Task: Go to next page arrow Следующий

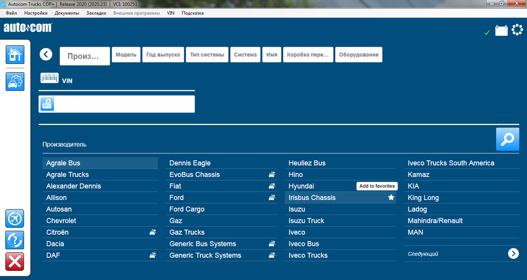Action: [x=513, y=253]
